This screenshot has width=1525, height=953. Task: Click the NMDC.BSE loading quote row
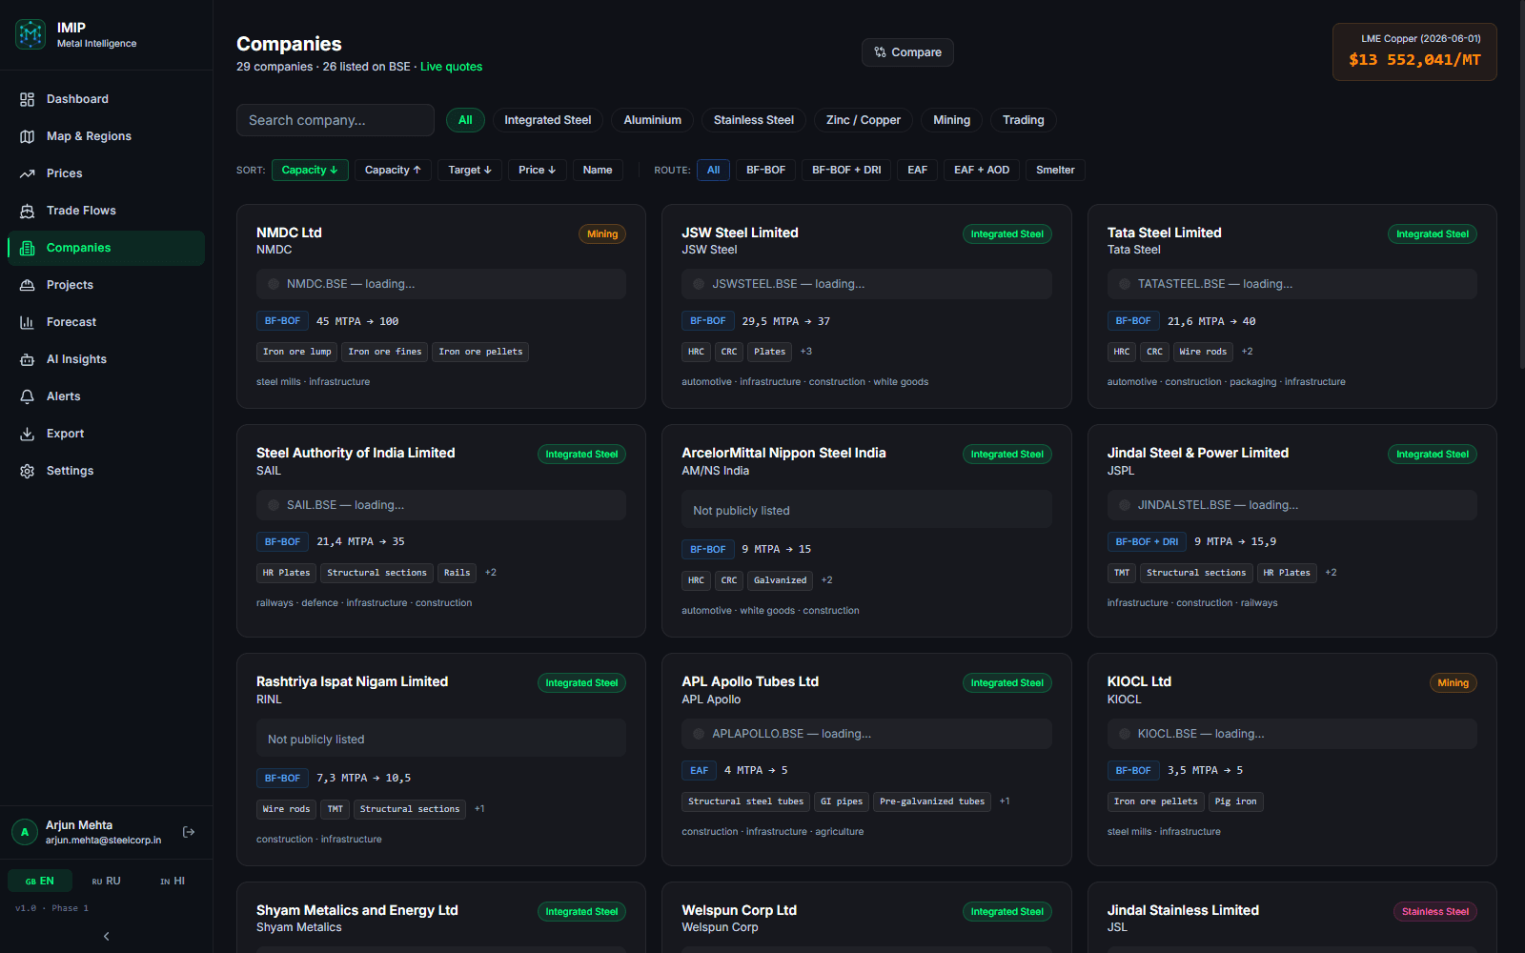[x=441, y=284]
